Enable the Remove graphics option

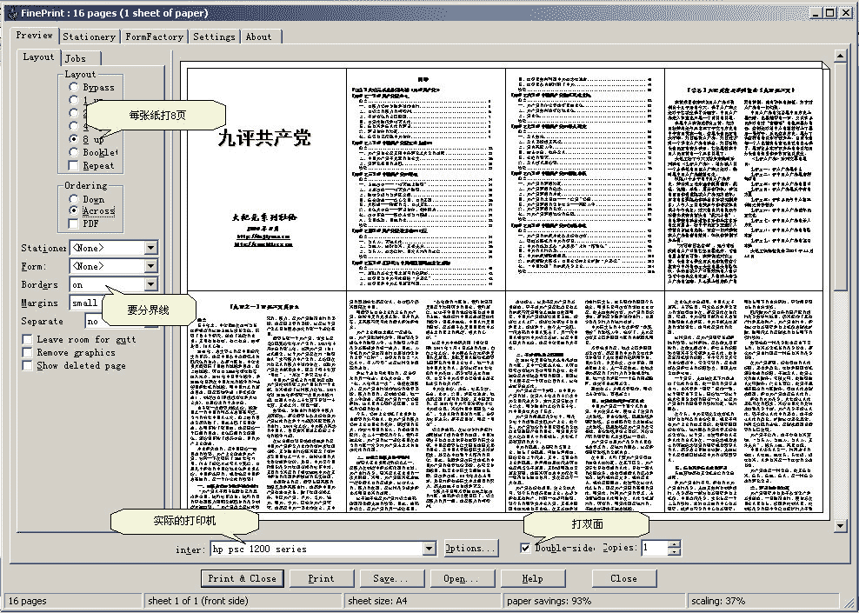coord(28,353)
